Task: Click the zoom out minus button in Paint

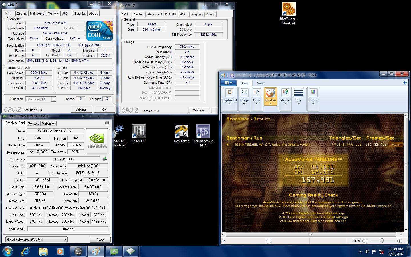Action: [364, 241]
